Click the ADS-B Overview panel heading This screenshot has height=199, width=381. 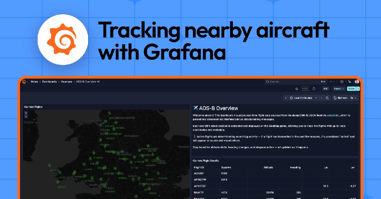219,108
